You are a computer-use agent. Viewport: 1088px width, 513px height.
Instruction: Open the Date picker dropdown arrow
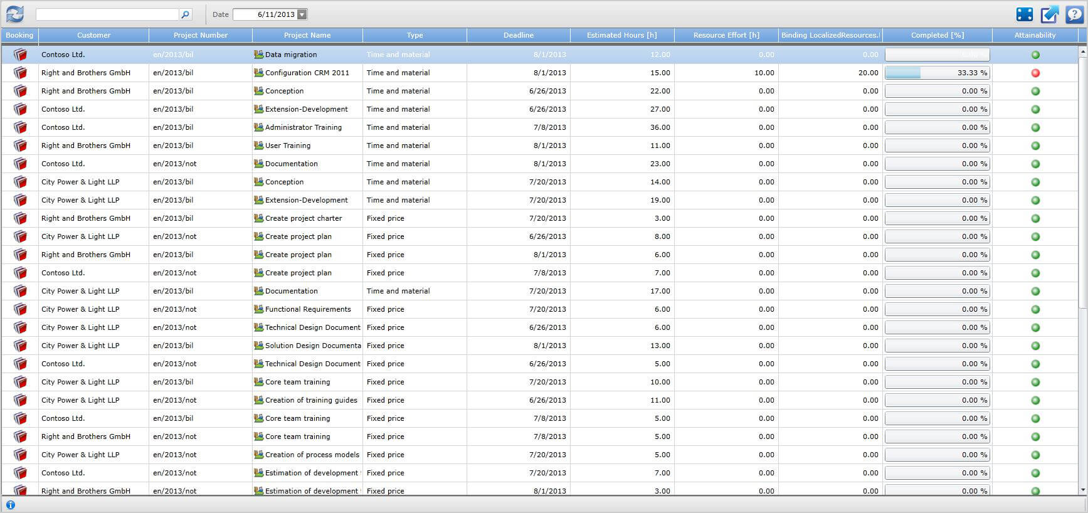click(302, 14)
